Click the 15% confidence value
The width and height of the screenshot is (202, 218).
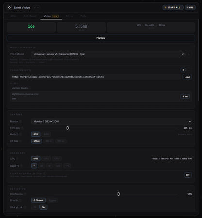pos(190,194)
